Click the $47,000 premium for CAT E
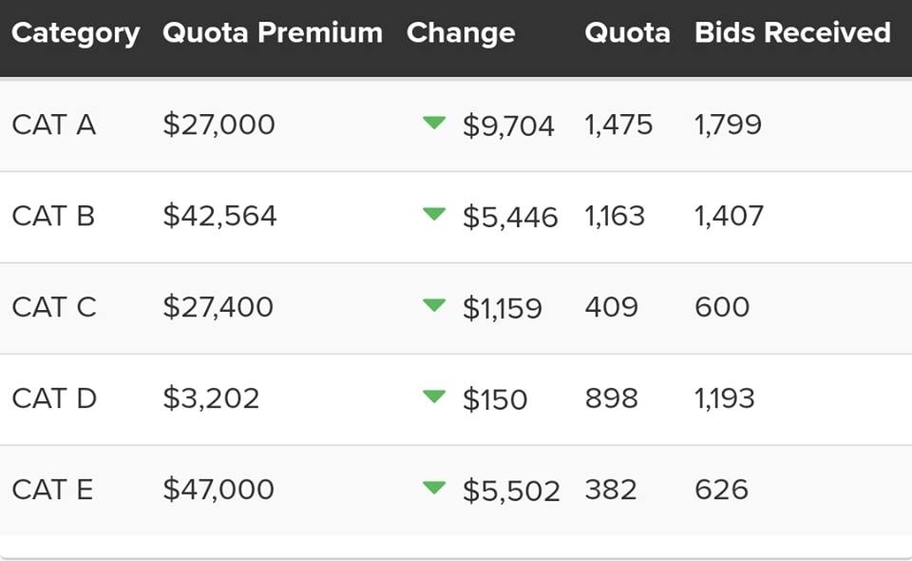Viewport: 912px width, 561px height. pos(218,490)
